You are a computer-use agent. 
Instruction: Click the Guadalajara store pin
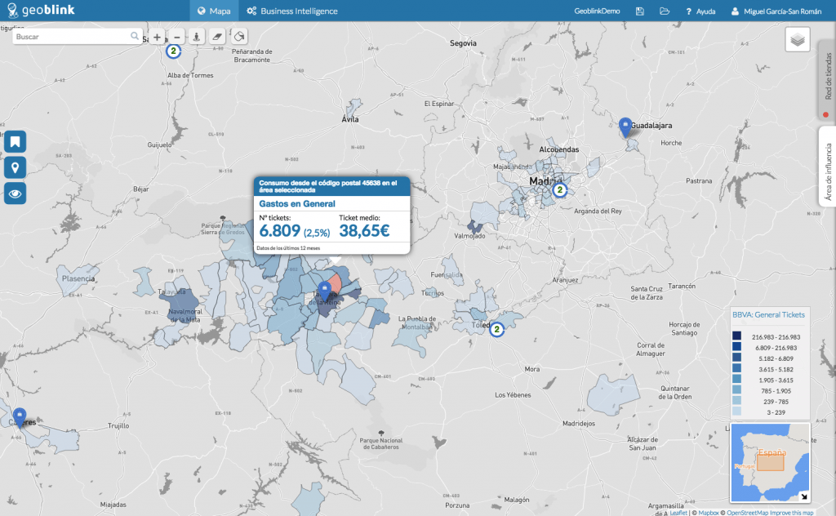click(625, 128)
